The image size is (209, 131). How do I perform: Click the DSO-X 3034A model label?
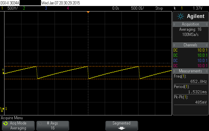(x=10, y=3)
